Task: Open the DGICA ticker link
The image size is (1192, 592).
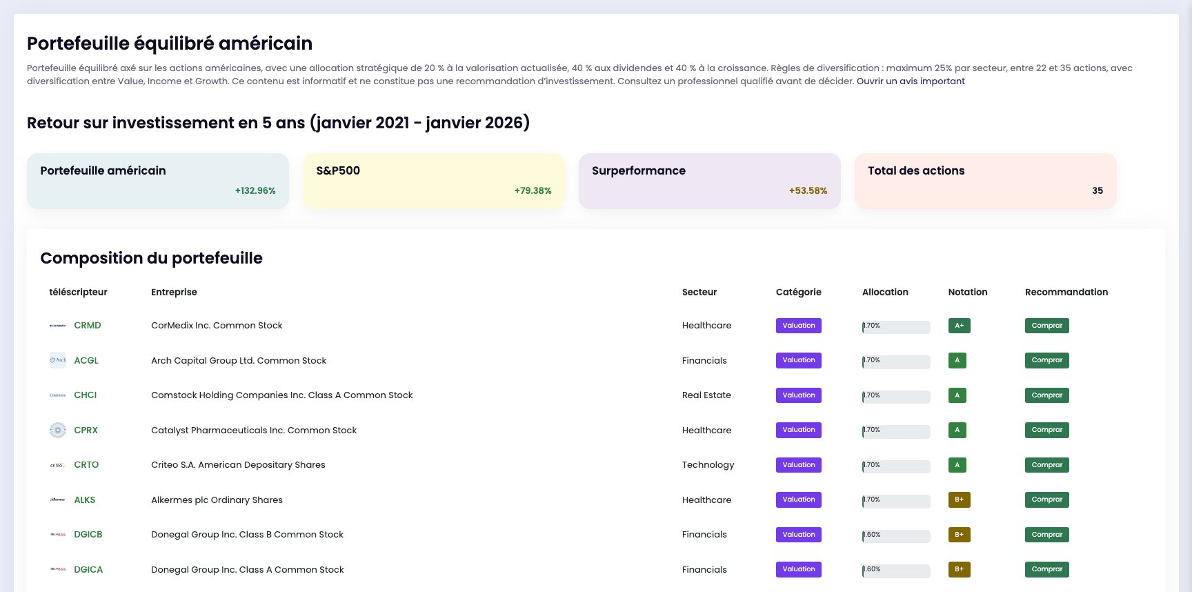Action: (x=88, y=569)
